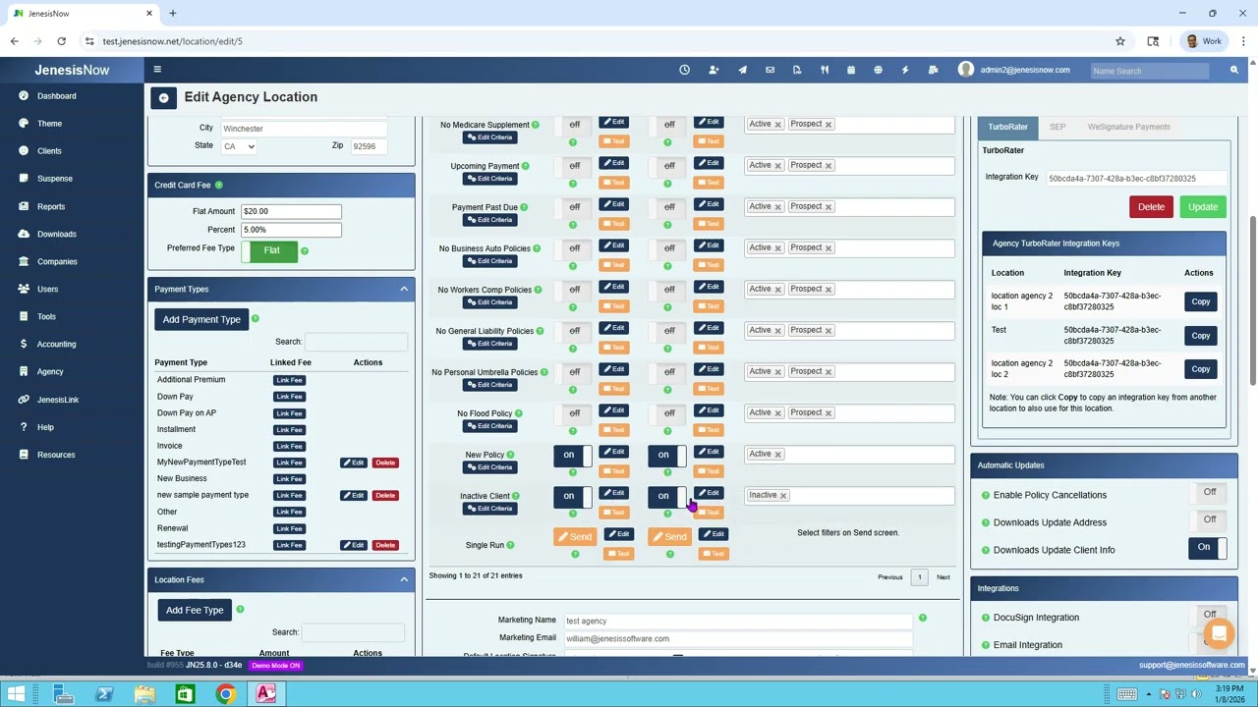Viewport: 1258px width, 707px height.
Task: Click the page vertical scrollbar
Action: (1252, 299)
